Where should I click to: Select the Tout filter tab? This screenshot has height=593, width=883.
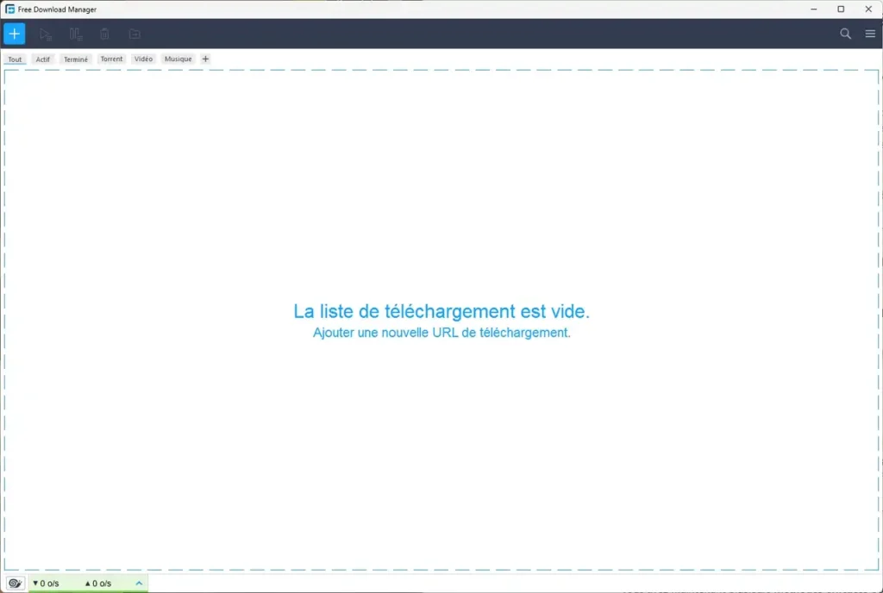click(15, 59)
